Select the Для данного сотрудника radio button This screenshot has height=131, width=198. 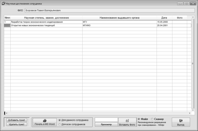click(59, 120)
